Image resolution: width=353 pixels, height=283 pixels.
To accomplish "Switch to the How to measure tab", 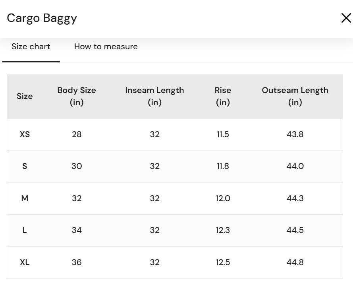I will click(106, 47).
